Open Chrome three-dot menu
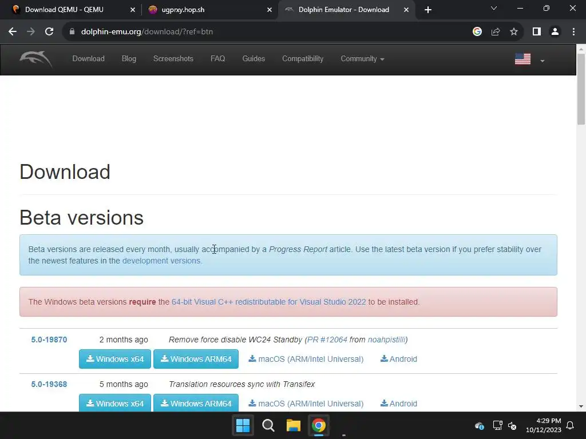586x439 pixels. [573, 32]
